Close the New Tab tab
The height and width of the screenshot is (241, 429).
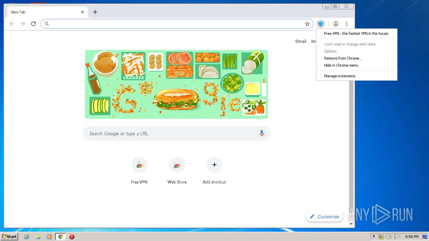82,12
